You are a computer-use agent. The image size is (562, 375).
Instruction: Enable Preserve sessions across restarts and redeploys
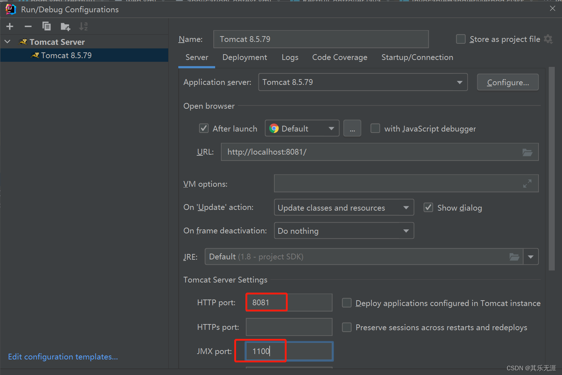coord(347,327)
